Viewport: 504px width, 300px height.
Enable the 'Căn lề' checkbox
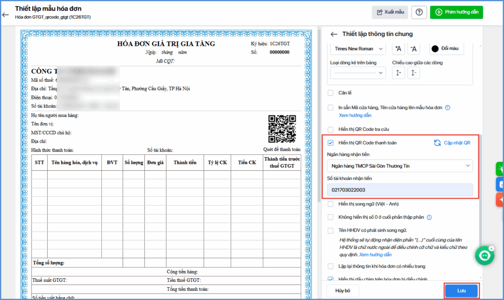coord(331,92)
